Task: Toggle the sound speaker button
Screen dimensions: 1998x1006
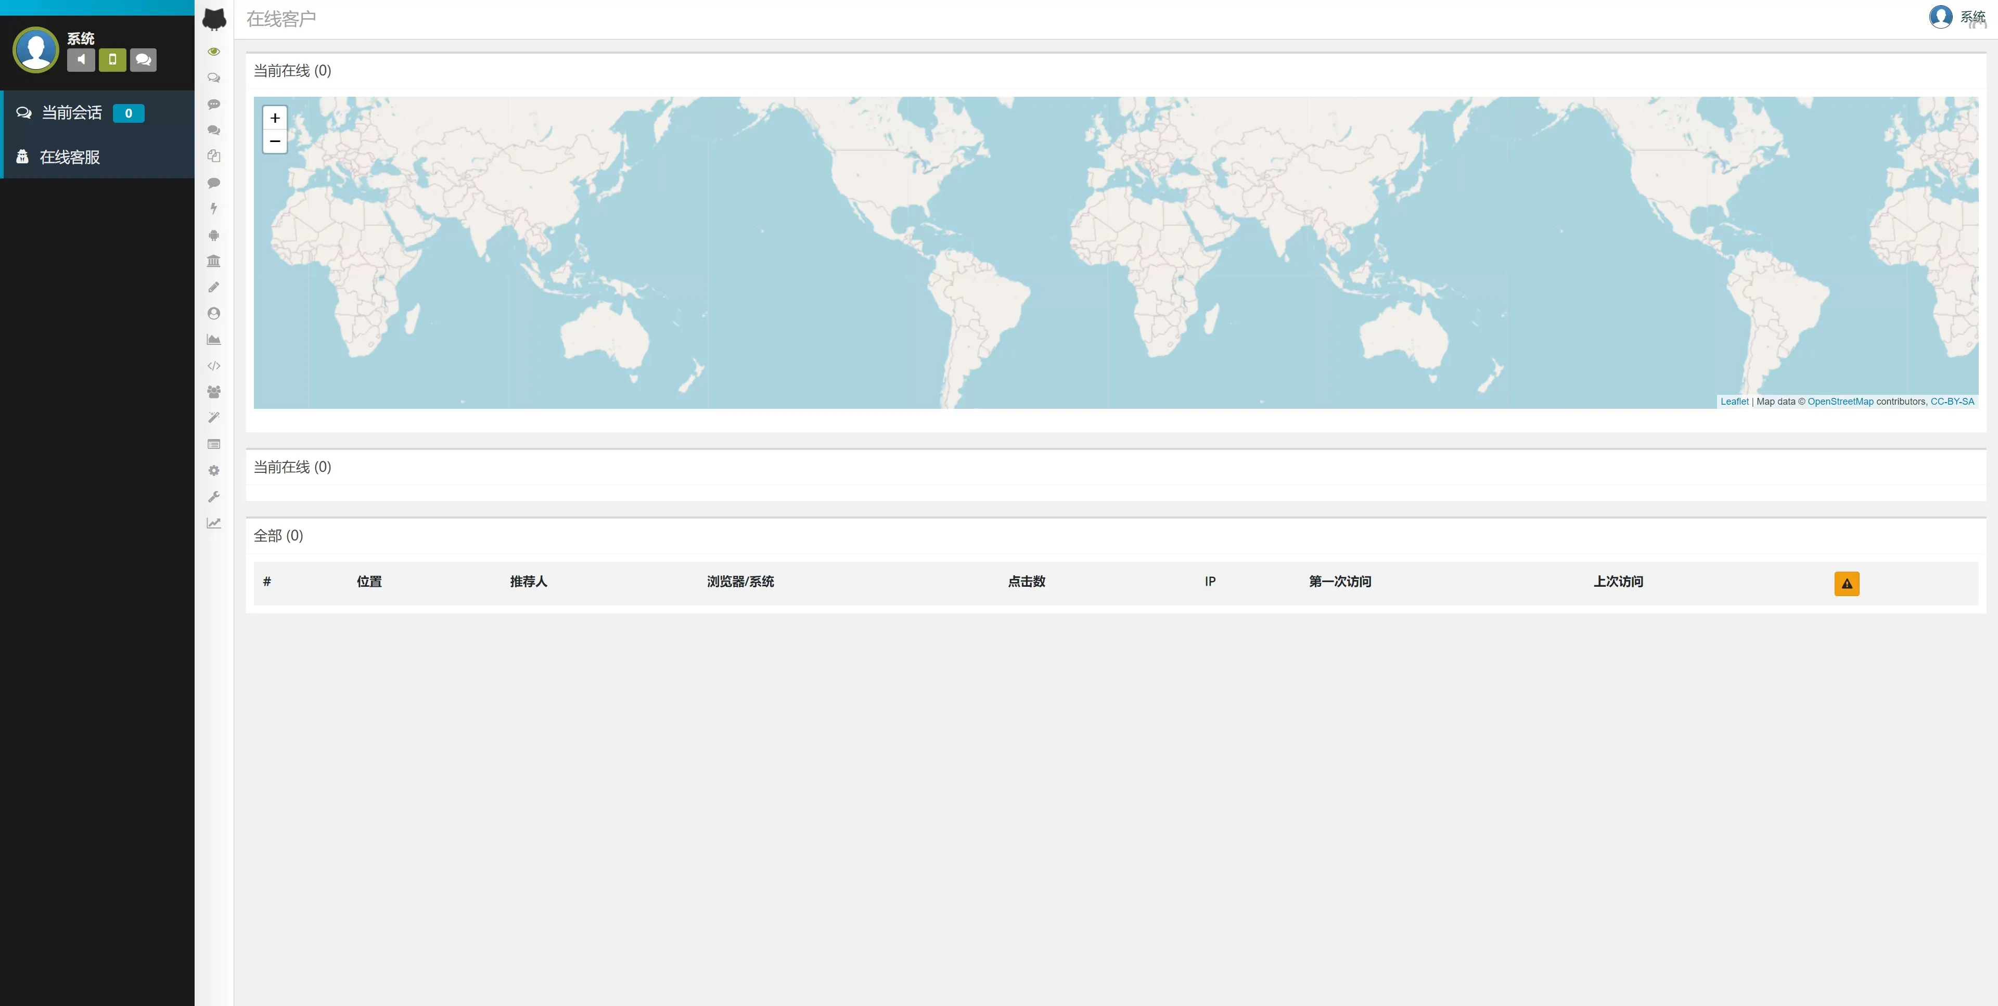Action: pyautogui.click(x=81, y=60)
